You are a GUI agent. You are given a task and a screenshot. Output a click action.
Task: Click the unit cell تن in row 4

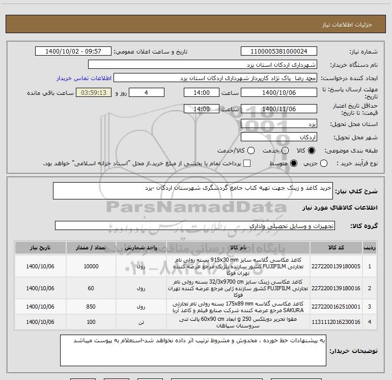(141, 322)
